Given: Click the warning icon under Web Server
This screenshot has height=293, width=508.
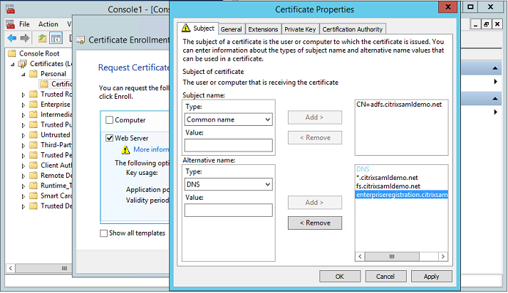Looking at the screenshot, I should coord(125,149).
